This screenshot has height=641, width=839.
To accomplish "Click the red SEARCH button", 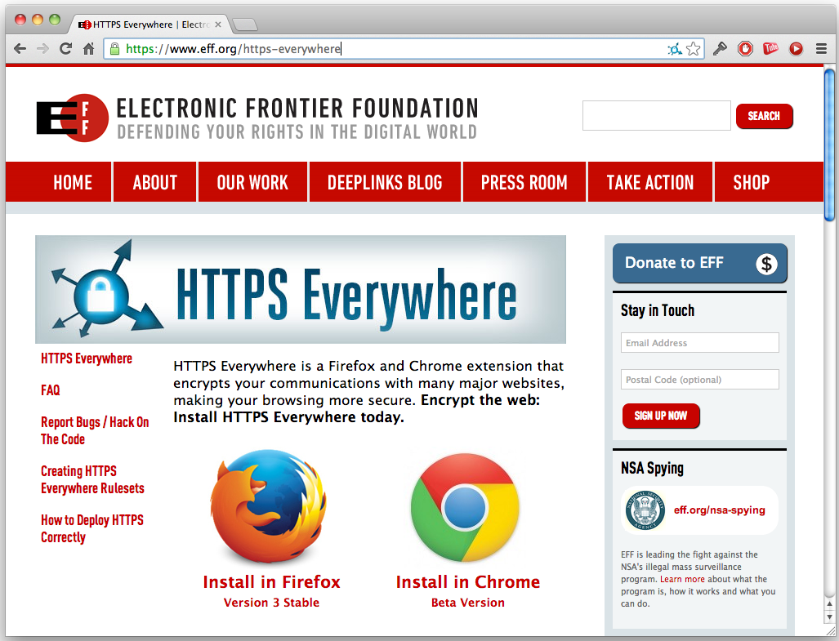I will coord(764,116).
